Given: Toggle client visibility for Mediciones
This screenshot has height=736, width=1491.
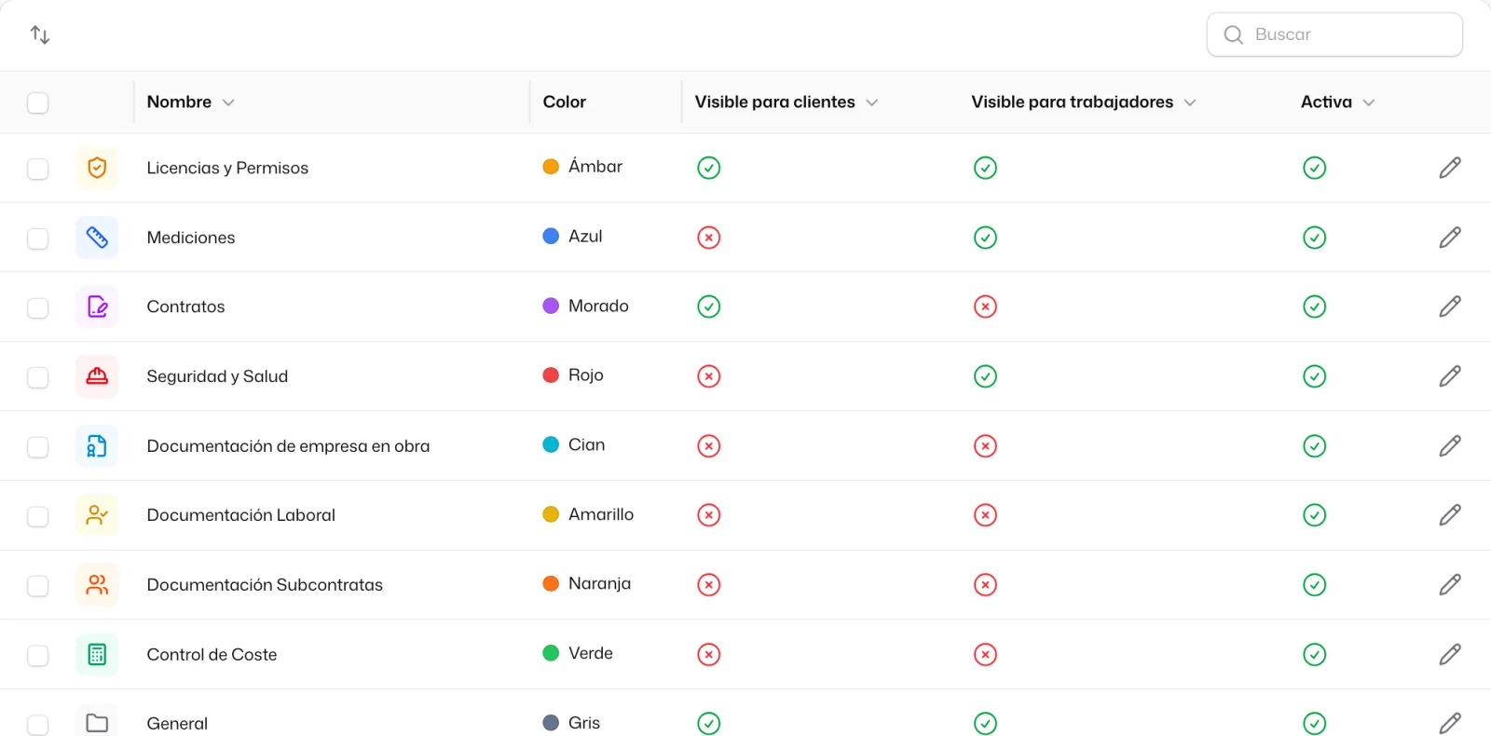Looking at the screenshot, I should click(709, 238).
